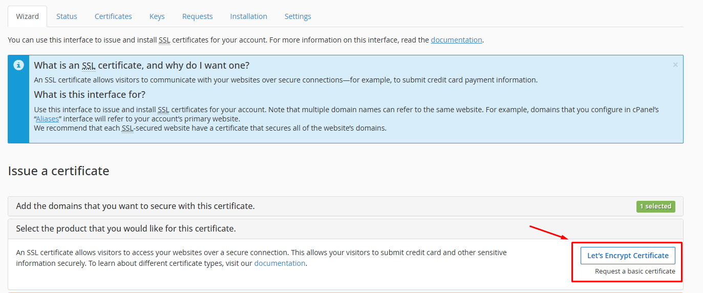Open the Certificates tab
Viewport: 703px width, 293px height.
(x=113, y=16)
